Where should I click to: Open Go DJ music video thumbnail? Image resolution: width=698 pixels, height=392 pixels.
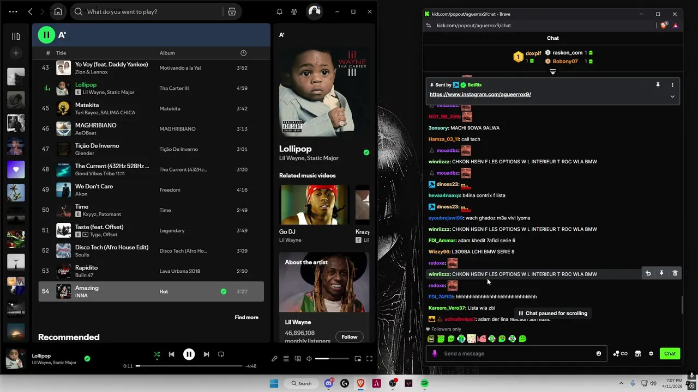(314, 205)
